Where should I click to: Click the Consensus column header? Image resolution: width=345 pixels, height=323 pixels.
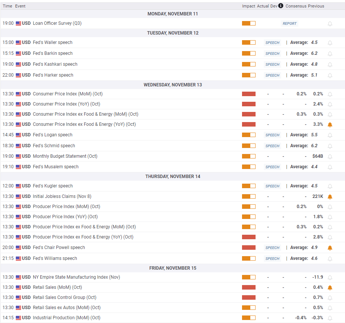[x=296, y=6]
